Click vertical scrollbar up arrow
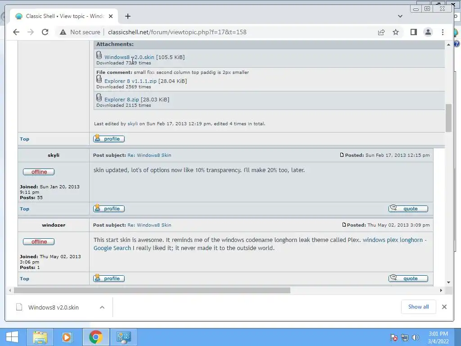 tap(448, 45)
